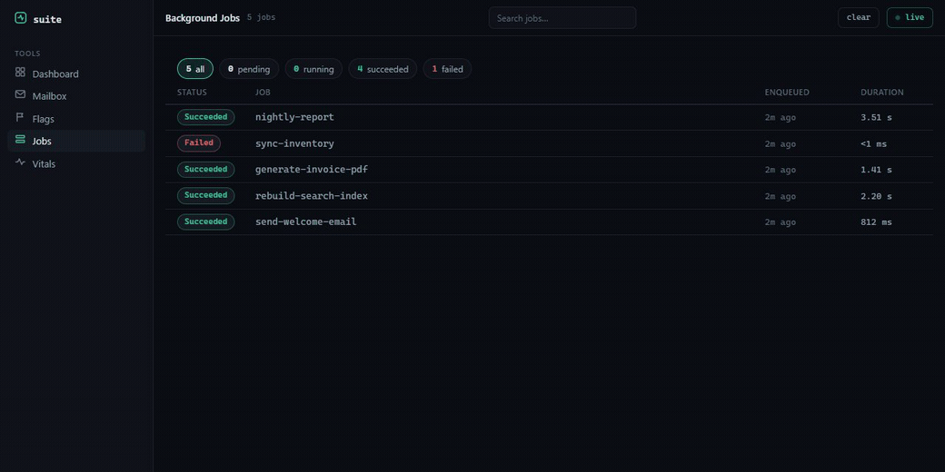Click the 5 jobs count label

(261, 17)
